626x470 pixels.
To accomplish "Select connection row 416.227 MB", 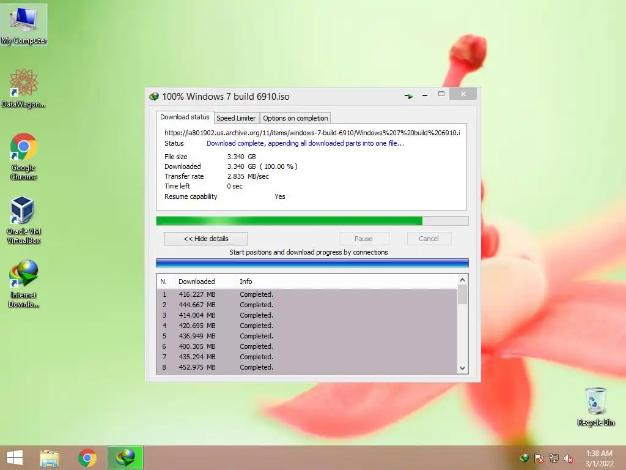I will [307, 294].
